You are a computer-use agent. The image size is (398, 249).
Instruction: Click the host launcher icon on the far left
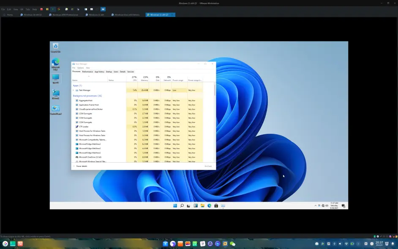(x=5, y=243)
